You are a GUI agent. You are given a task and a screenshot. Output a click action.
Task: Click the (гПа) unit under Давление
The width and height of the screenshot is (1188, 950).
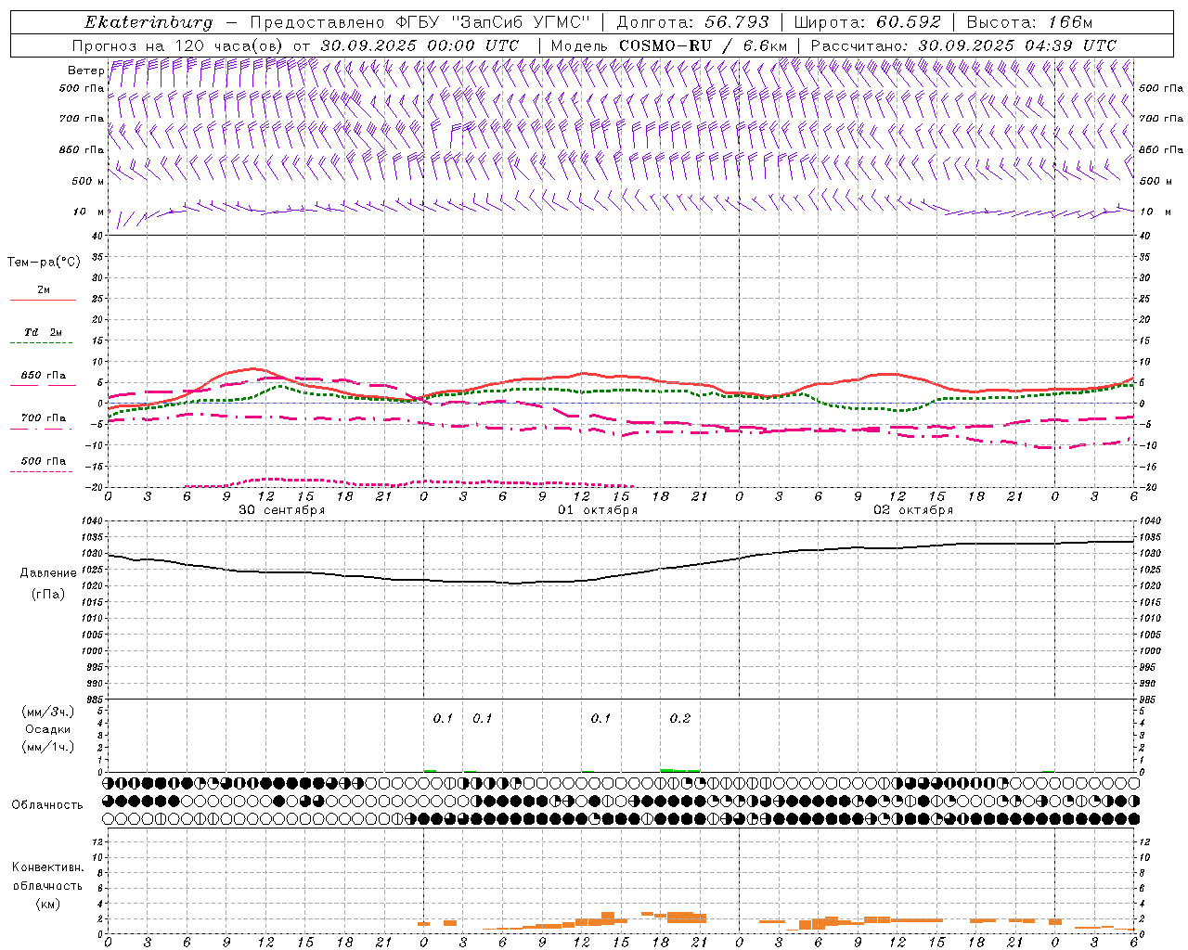click(x=48, y=594)
